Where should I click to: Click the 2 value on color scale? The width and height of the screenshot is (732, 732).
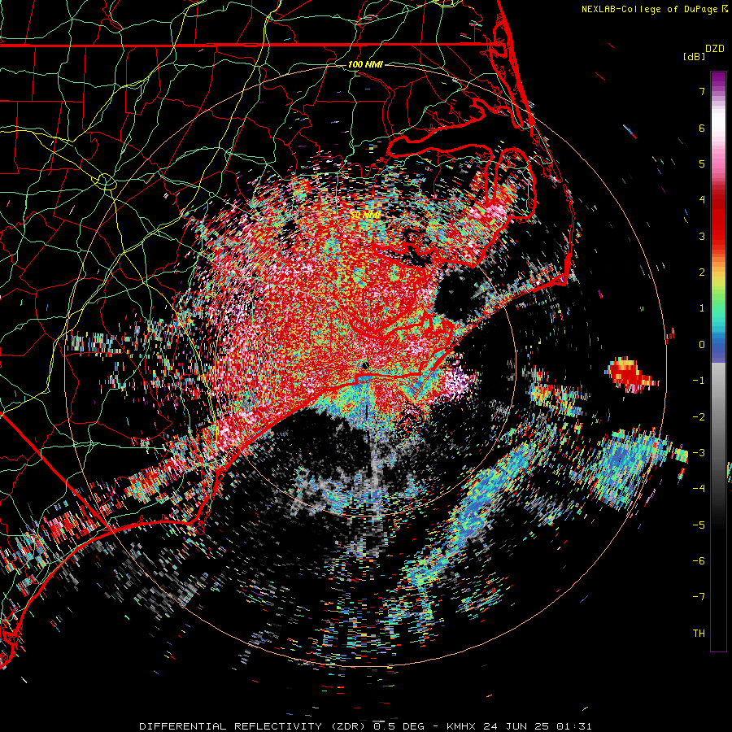click(x=702, y=272)
